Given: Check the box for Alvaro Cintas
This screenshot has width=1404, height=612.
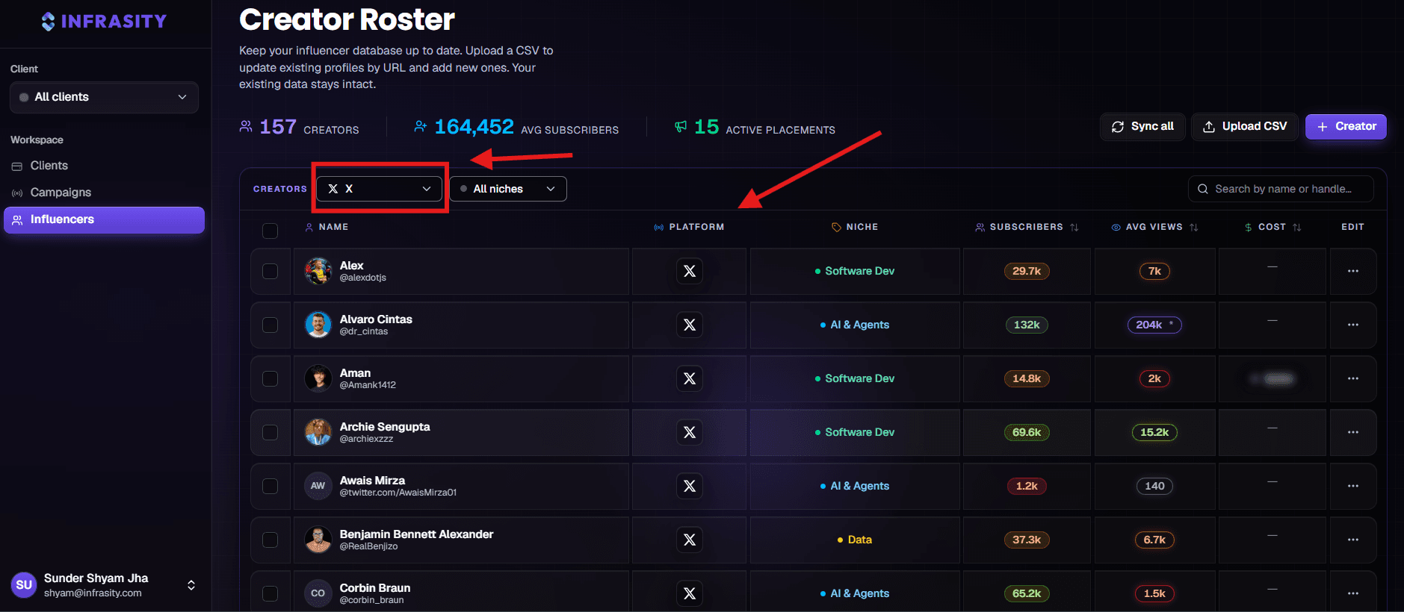Looking at the screenshot, I should click(x=270, y=325).
